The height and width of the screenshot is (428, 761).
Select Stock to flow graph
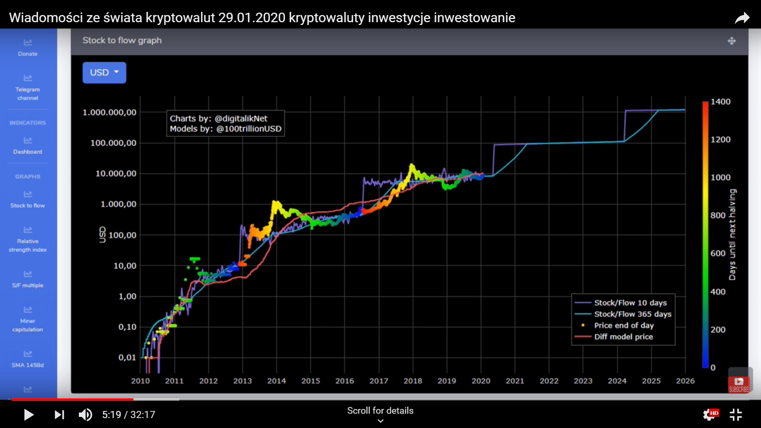coord(28,205)
